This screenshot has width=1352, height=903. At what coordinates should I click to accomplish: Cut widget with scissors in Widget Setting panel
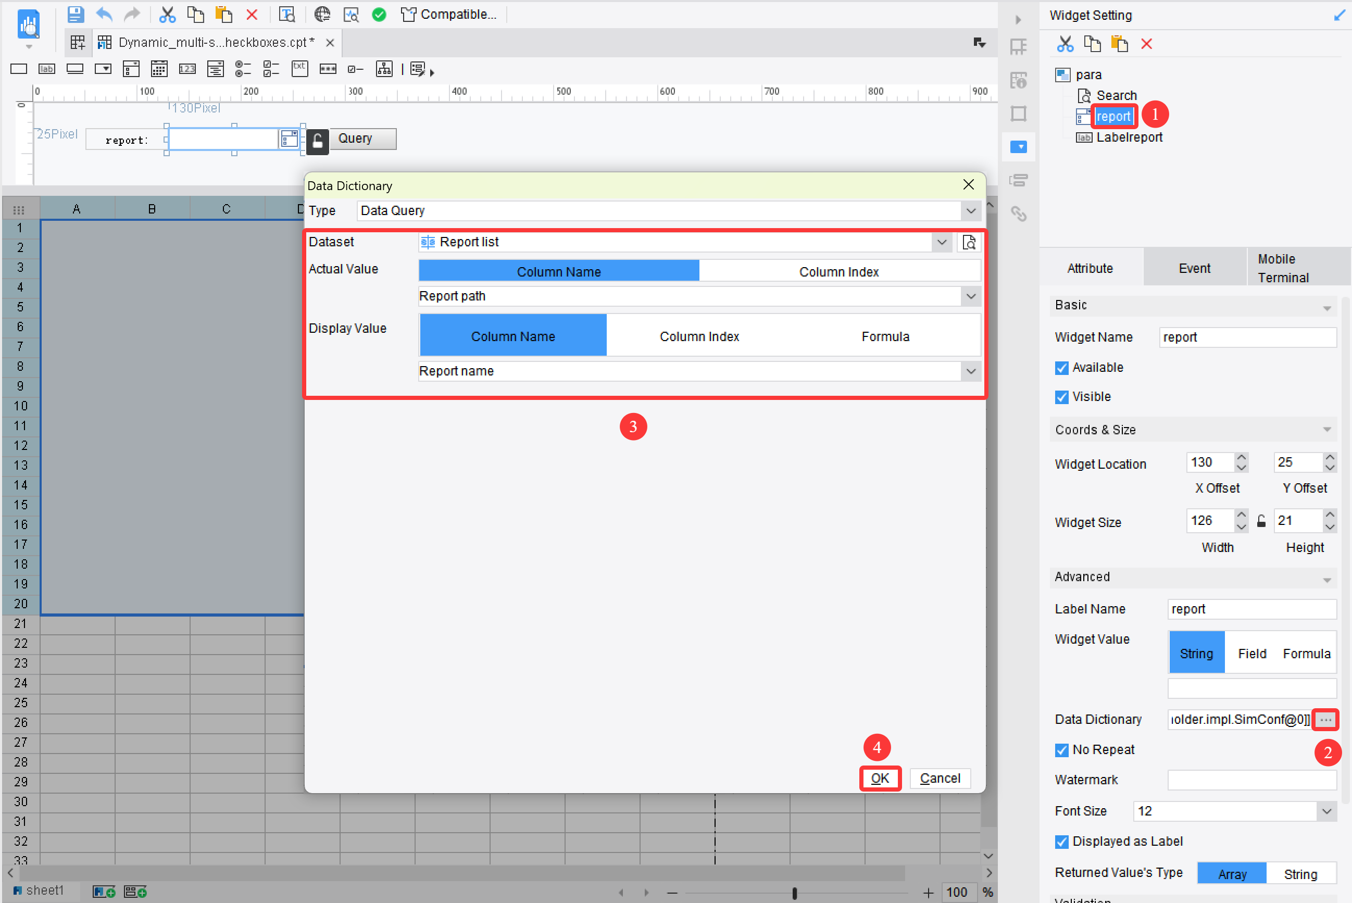click(1065, 44)
